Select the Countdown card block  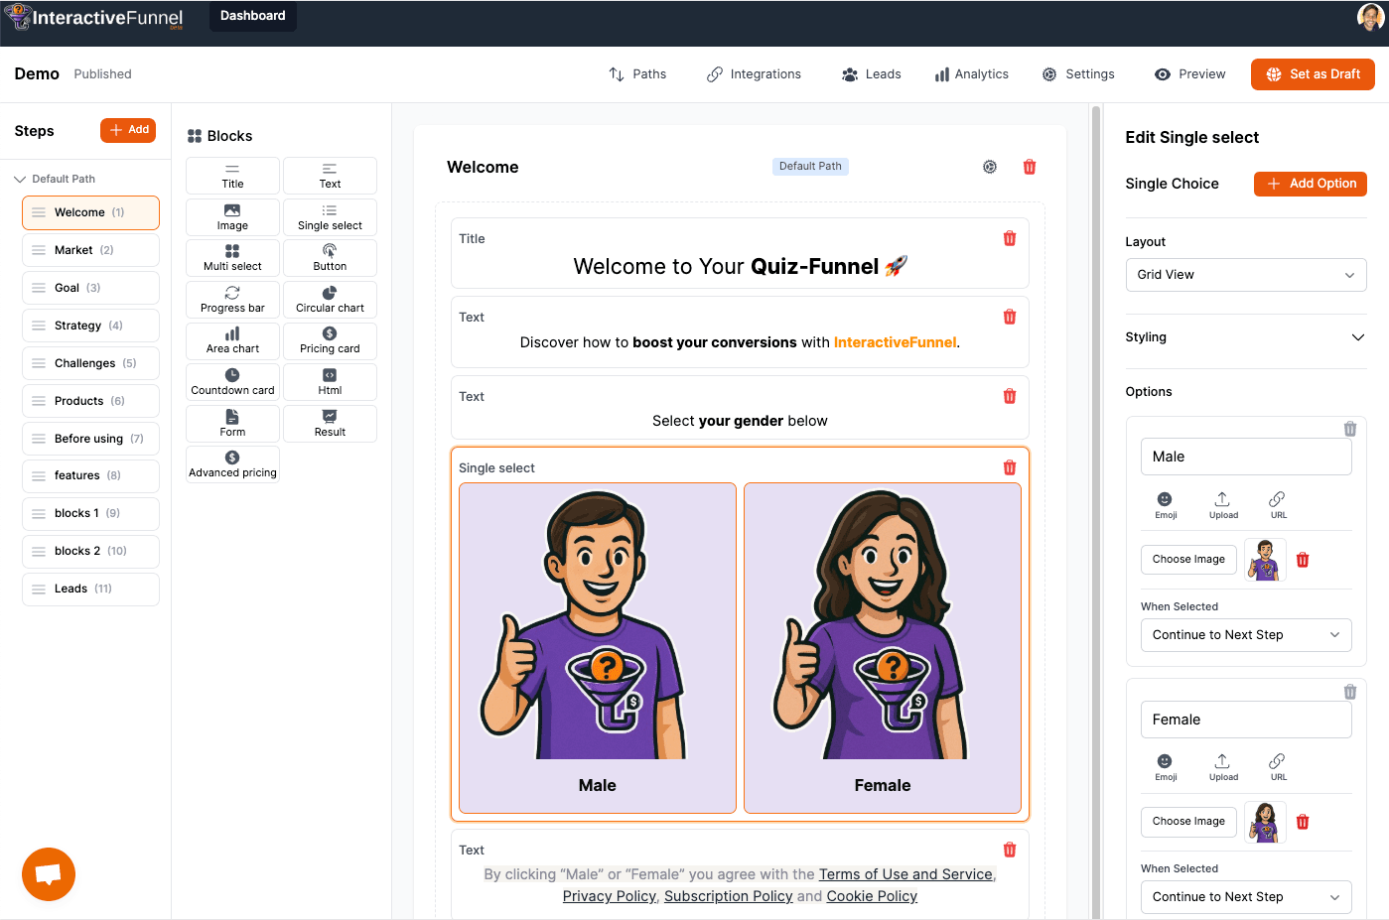232,381
